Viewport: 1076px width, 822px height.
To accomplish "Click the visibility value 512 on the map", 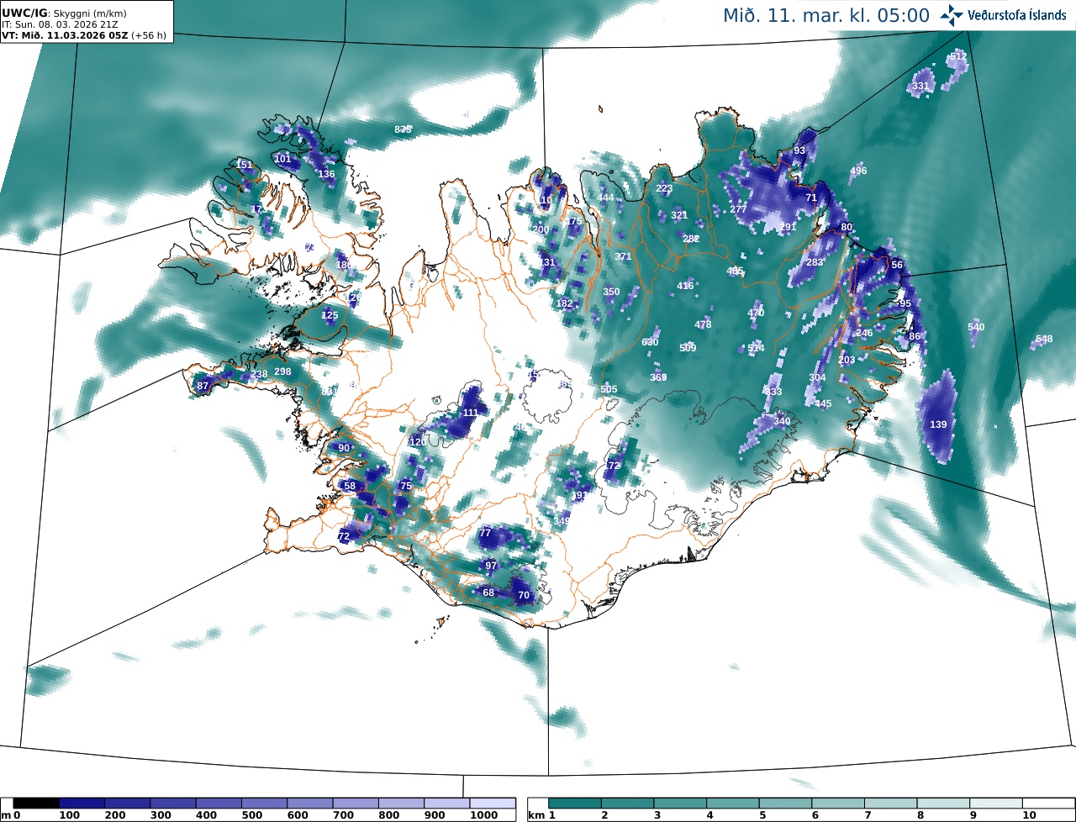I will point(959,56).
